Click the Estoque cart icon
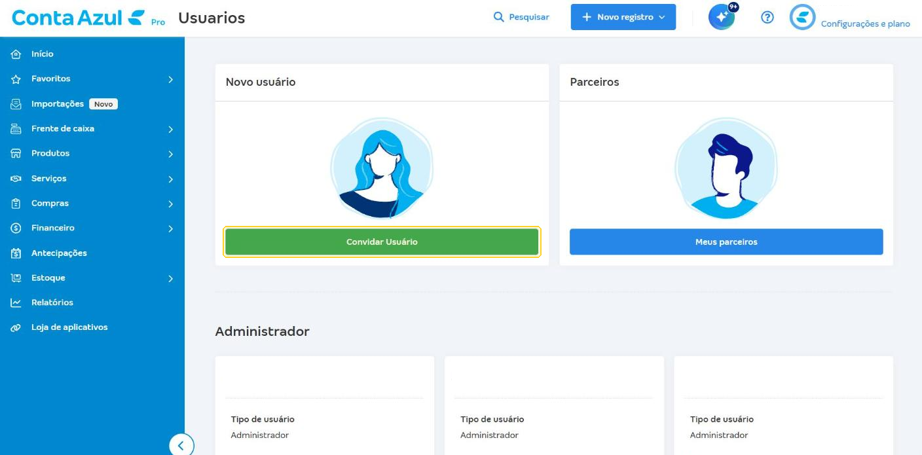The width and height of the screenshot is (922, 455). tap(16, 278)
